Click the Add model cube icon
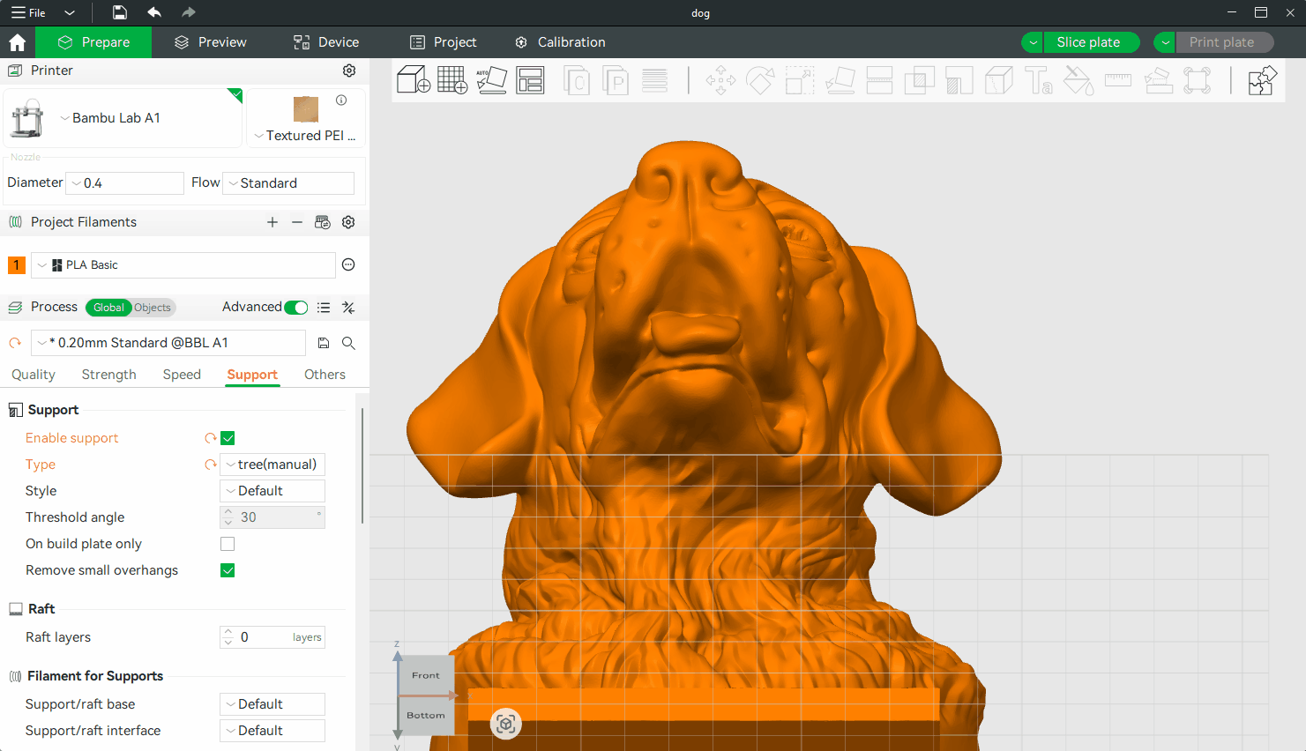This screenshot has height=751, width=1306. coord(413,80)
